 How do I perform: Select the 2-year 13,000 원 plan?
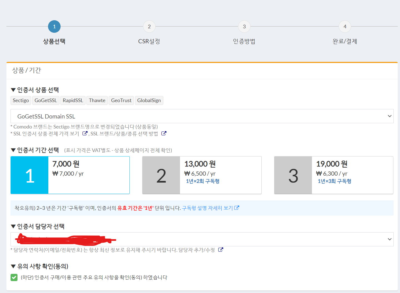tap(202, 175)
